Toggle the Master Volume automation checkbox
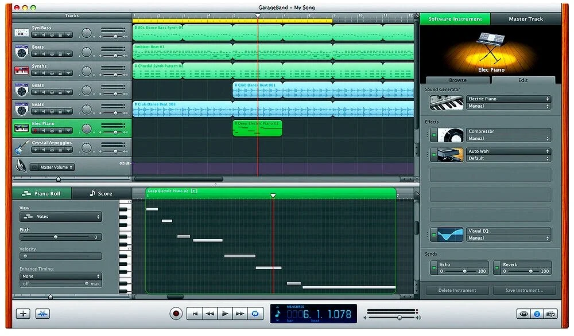Image resolution: width=574 pixels, height=336 pixels. pos(34,167)
